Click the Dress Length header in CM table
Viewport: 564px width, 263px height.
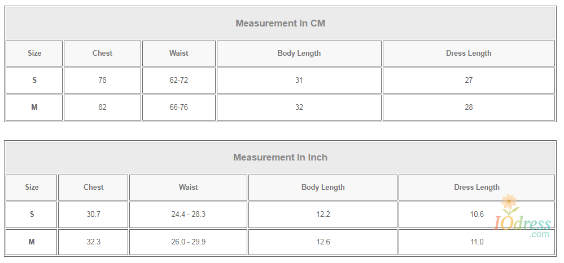[468, 54]
